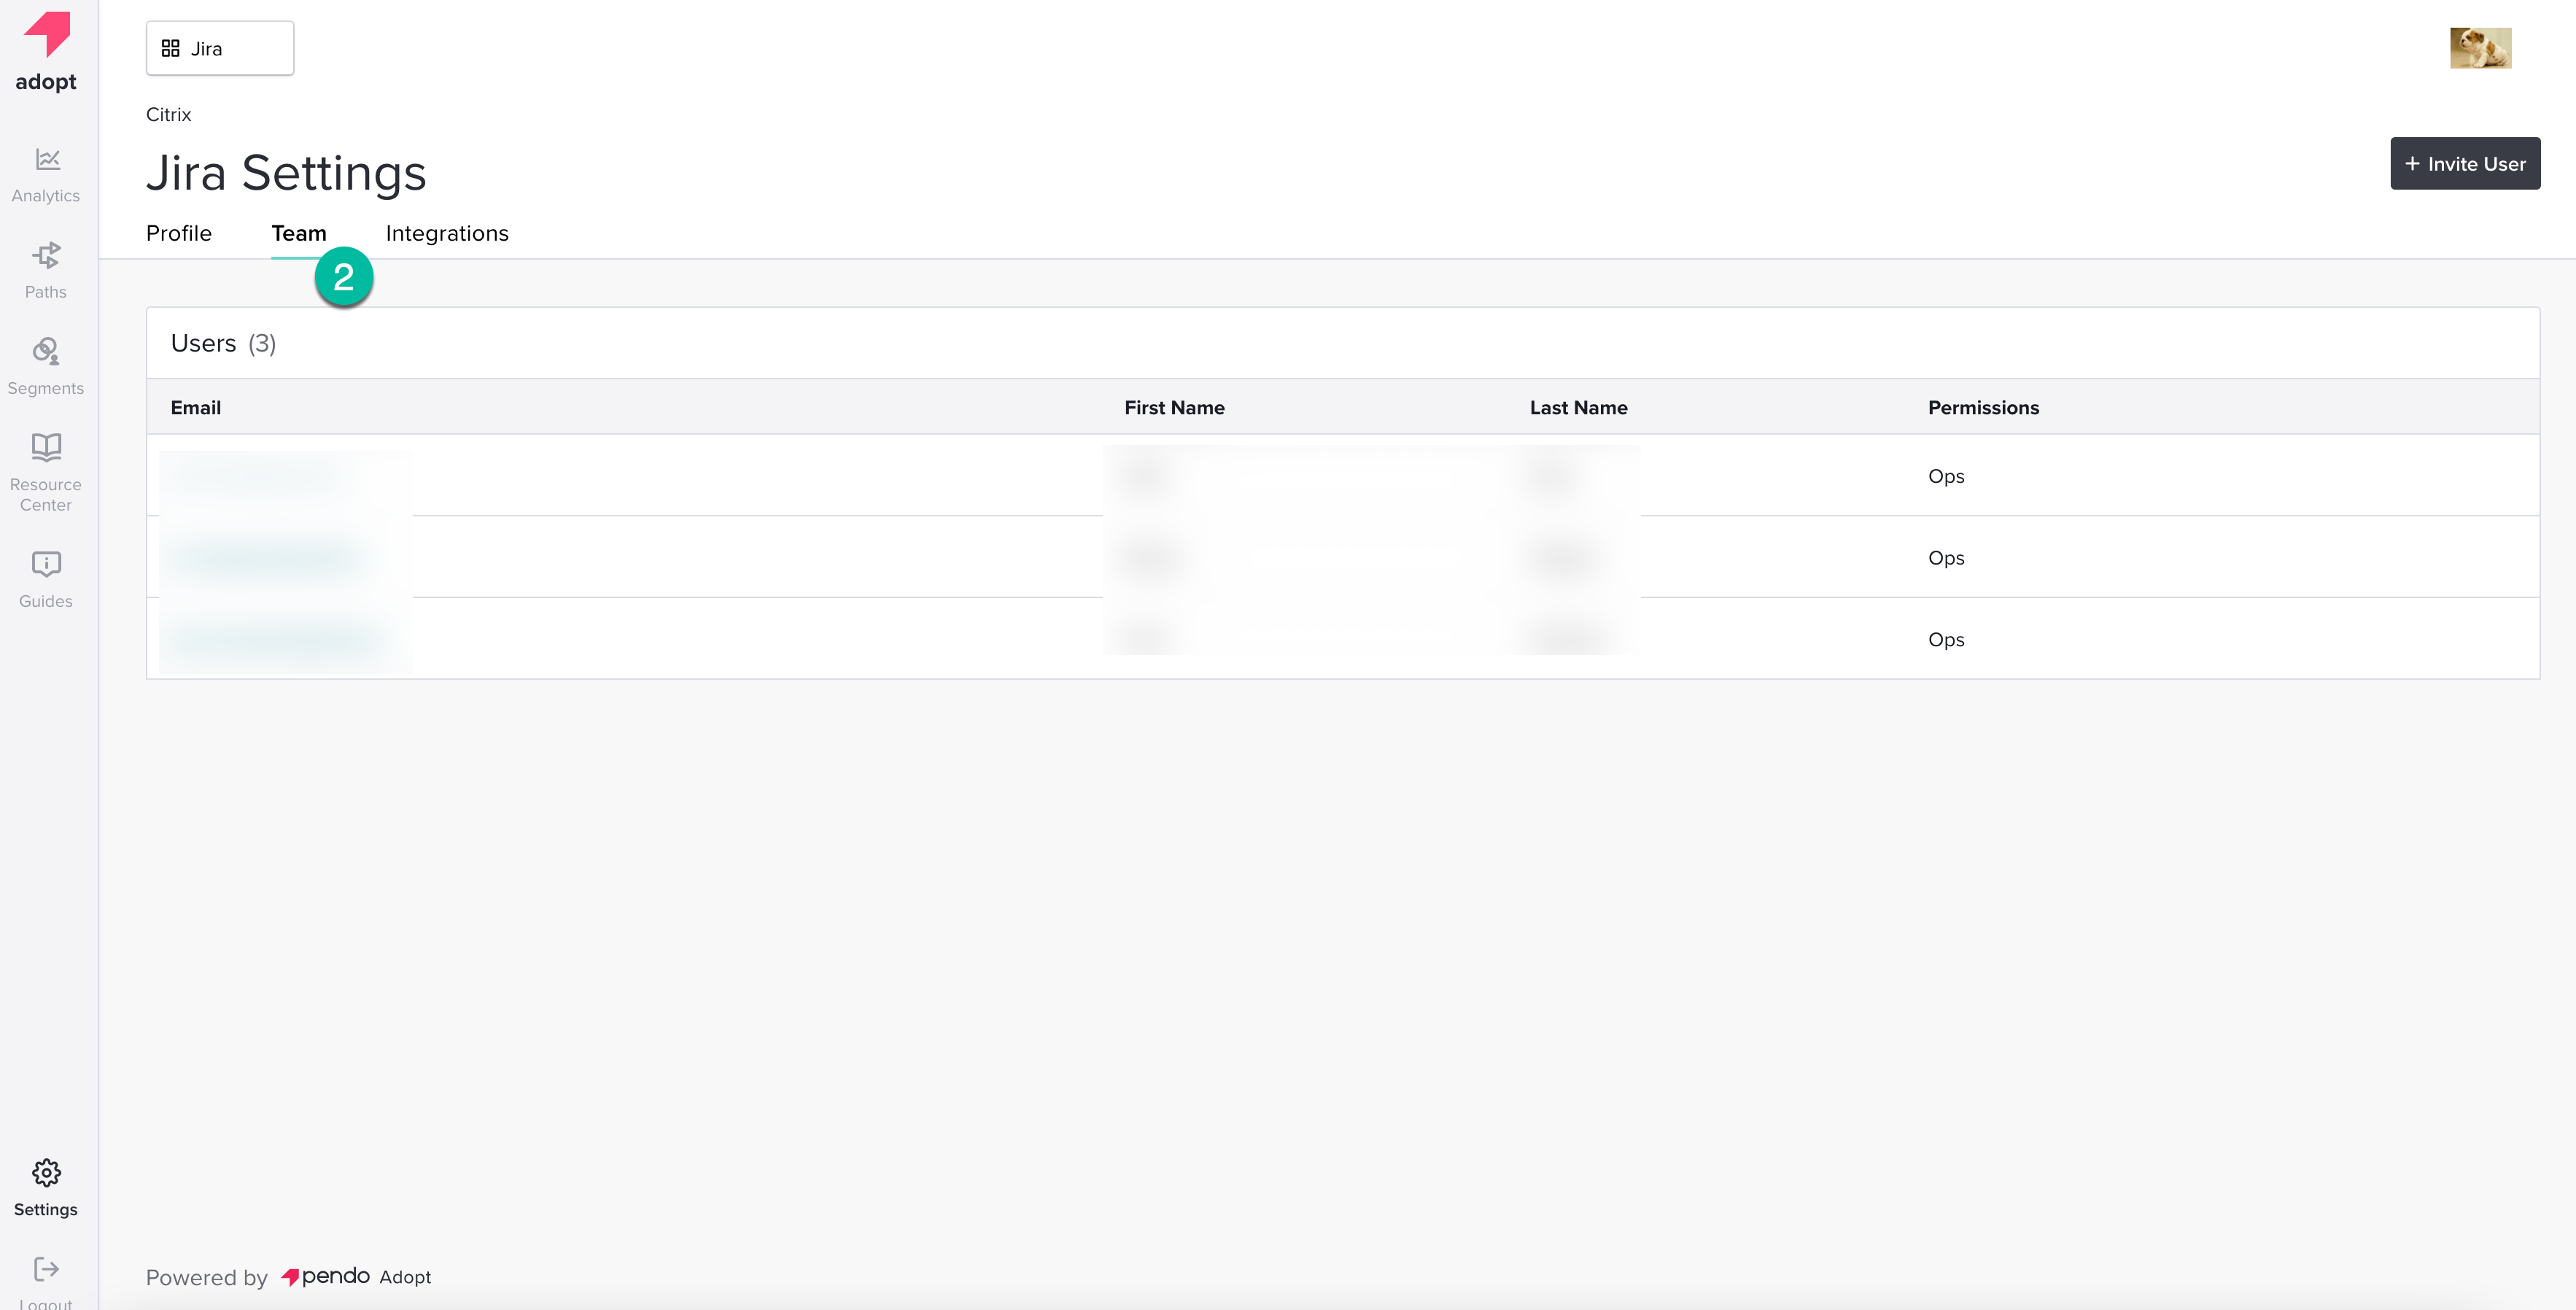This screenshot has height=1310, width=2576.
Task: Click the Adopt logo icon
Action: (47, 34)
